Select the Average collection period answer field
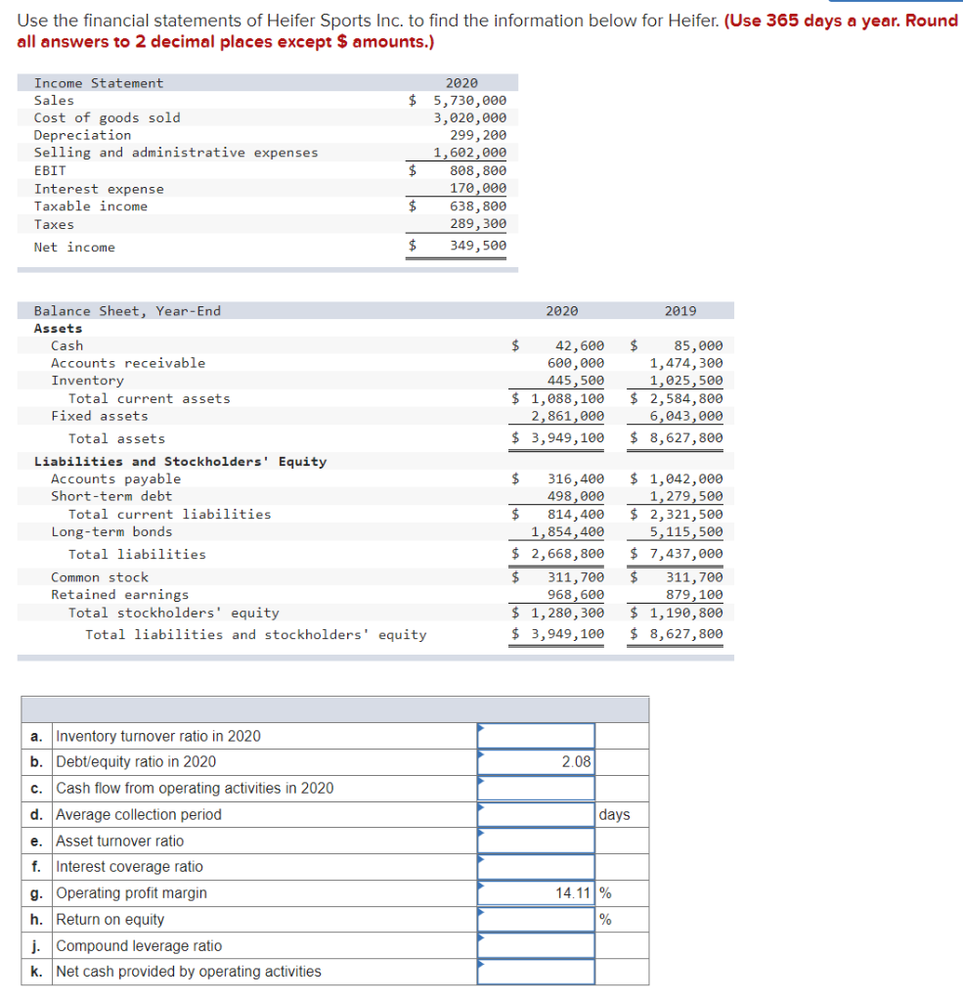Viewport: 963px width, 1002px height. (x=537, y=814)
